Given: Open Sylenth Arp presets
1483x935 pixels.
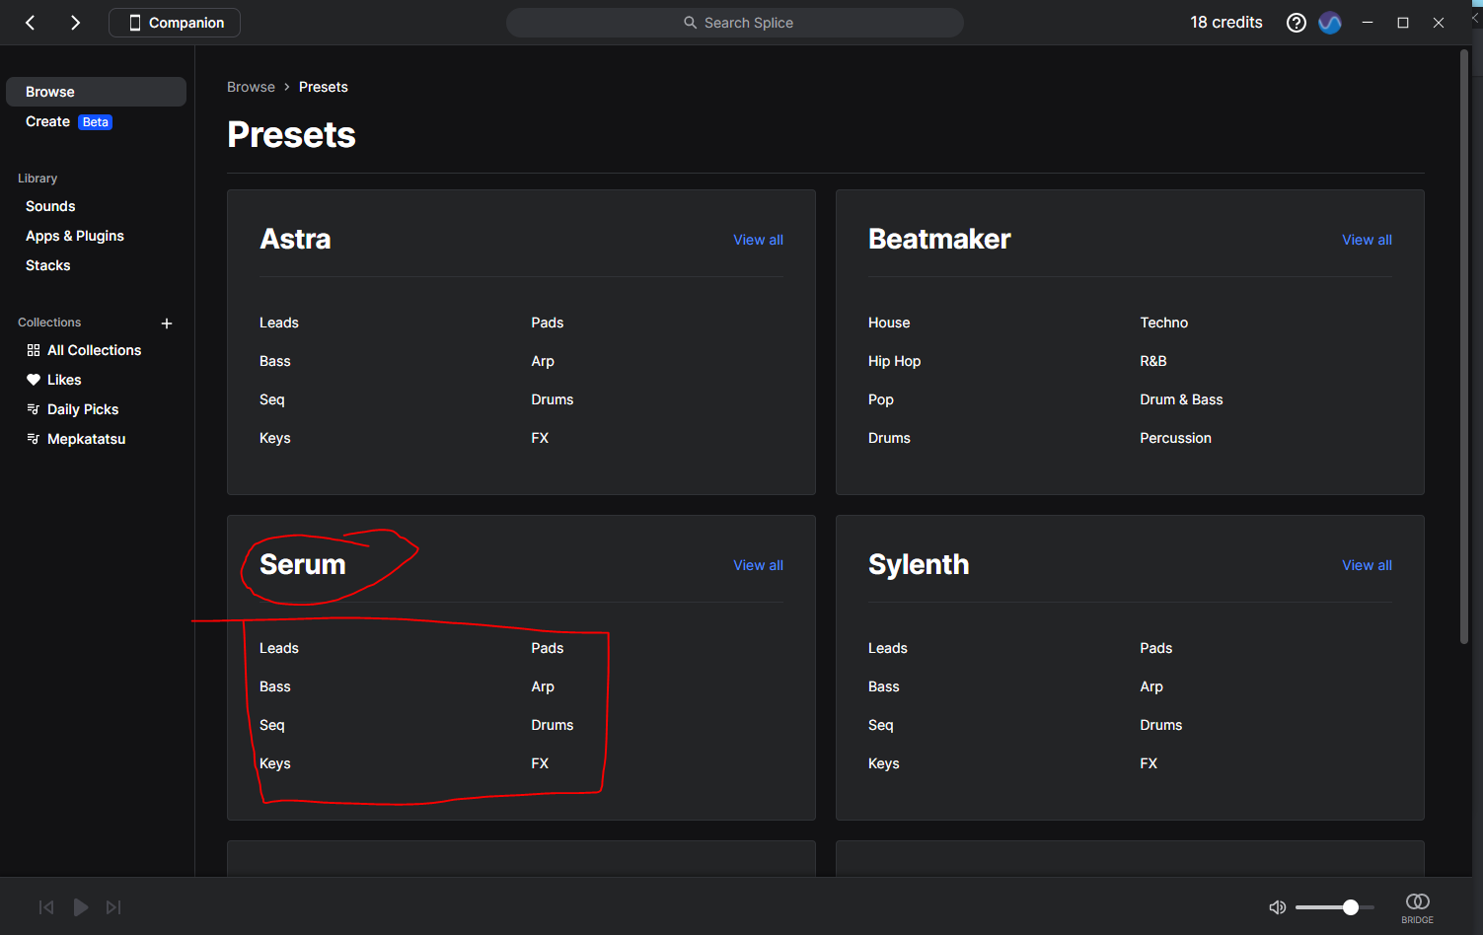Looking at the screenshot, I should tap(1151, 686).
